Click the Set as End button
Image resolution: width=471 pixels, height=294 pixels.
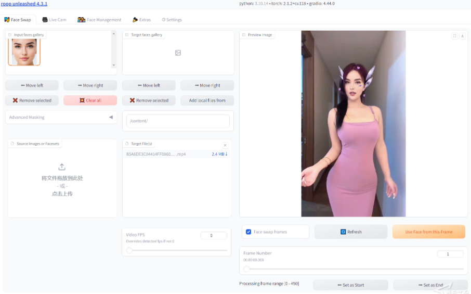pyautogui.click(x=430, y=285)
